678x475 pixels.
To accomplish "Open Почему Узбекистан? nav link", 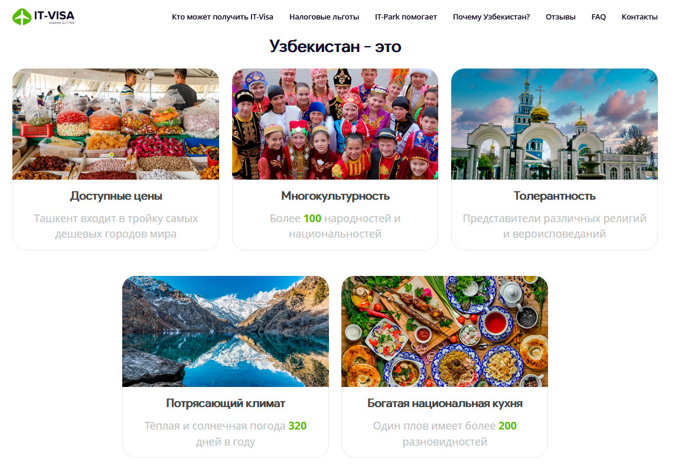I will 491,17.
